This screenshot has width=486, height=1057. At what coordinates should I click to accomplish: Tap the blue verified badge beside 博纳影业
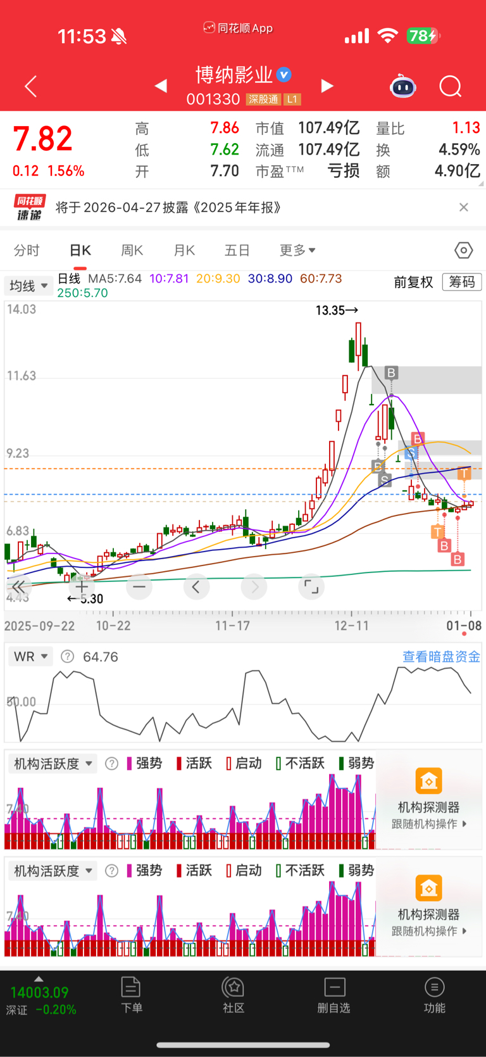click(x=285, y=75)
